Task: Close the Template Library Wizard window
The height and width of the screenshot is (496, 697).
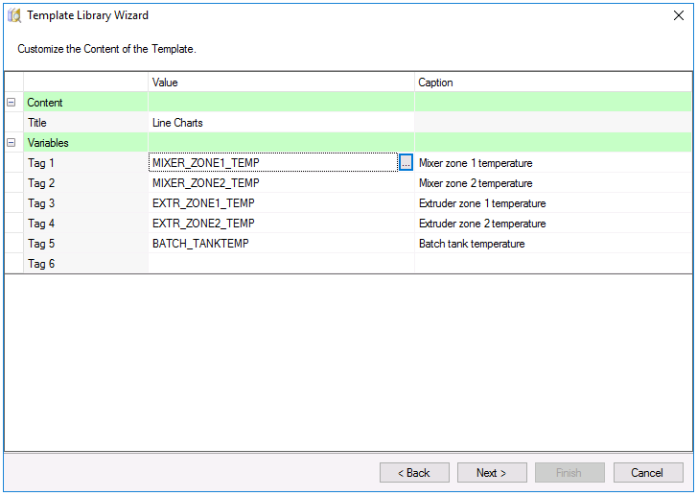Action: 679,15
